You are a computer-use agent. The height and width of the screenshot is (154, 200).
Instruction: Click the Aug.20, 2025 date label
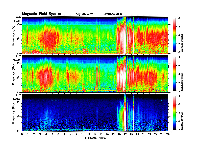tap(84, 14)
